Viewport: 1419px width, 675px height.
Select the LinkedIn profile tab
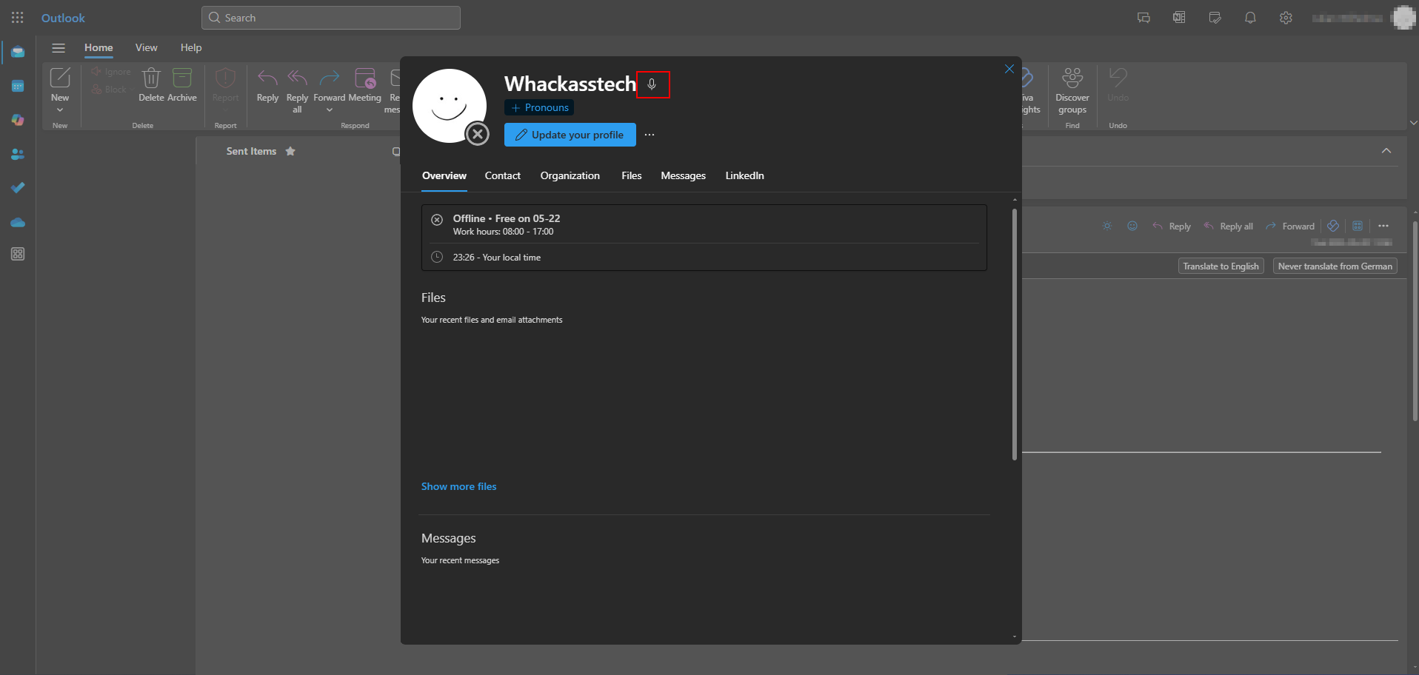click(745, 176)
